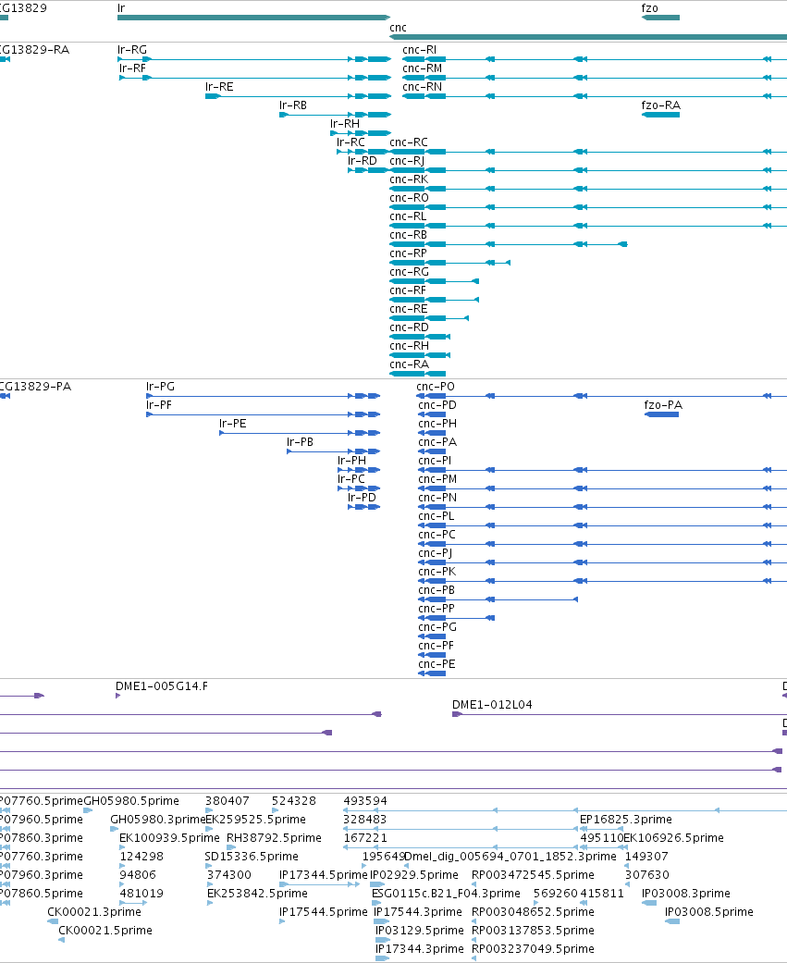Click the cnc-RG transcript label

(x=409, y=271)
